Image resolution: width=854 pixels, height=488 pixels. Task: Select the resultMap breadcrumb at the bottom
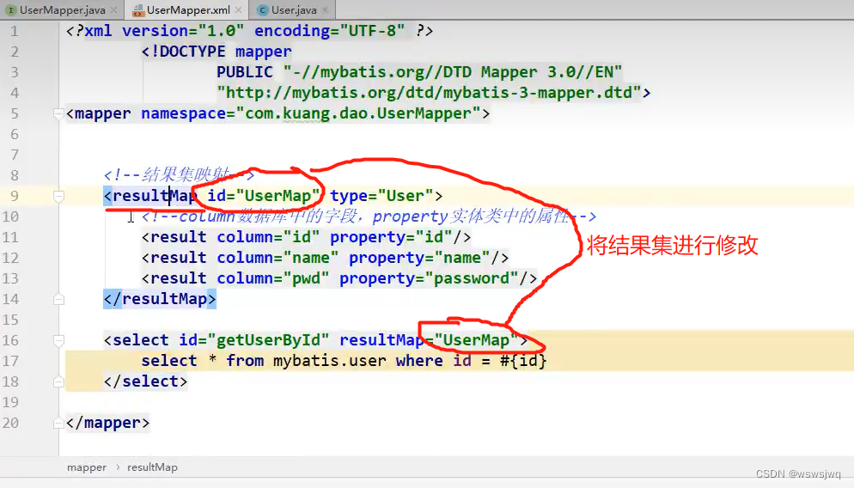coord(153,467)
